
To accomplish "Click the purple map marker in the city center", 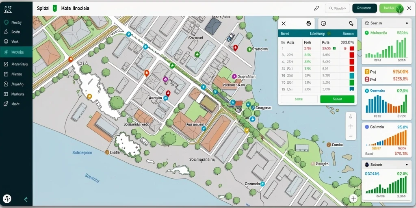I will click(x=165, y=79).
